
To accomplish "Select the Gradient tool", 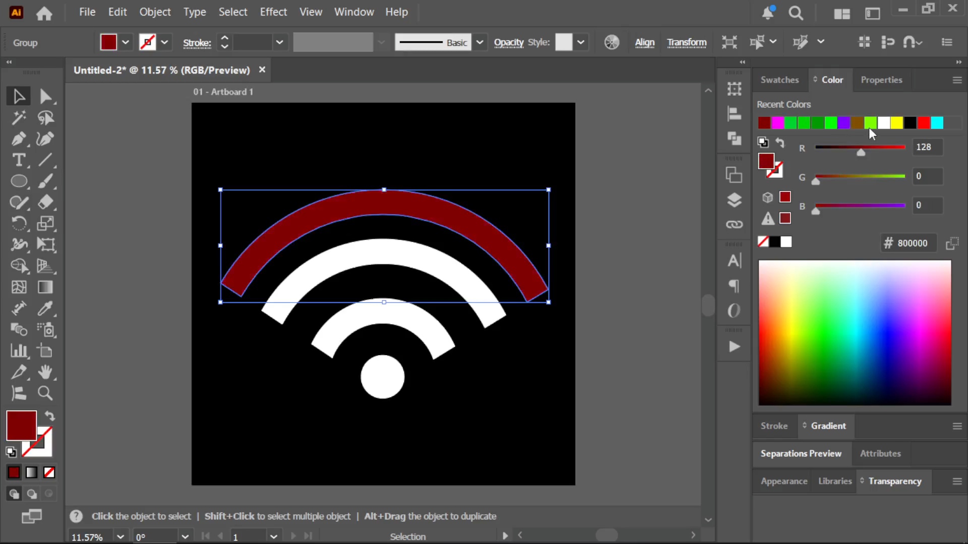I will 45,287.
